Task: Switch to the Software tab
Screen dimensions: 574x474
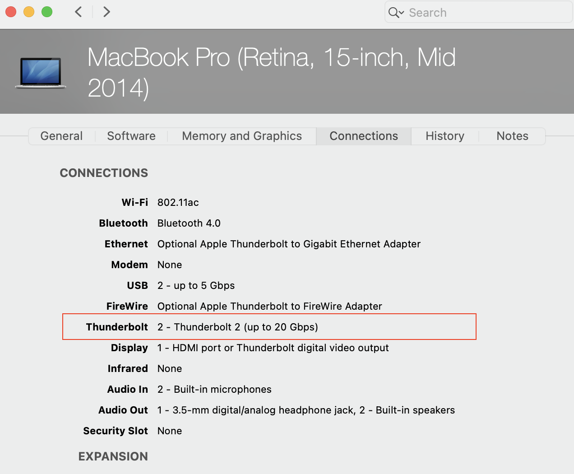Action: 131,136
